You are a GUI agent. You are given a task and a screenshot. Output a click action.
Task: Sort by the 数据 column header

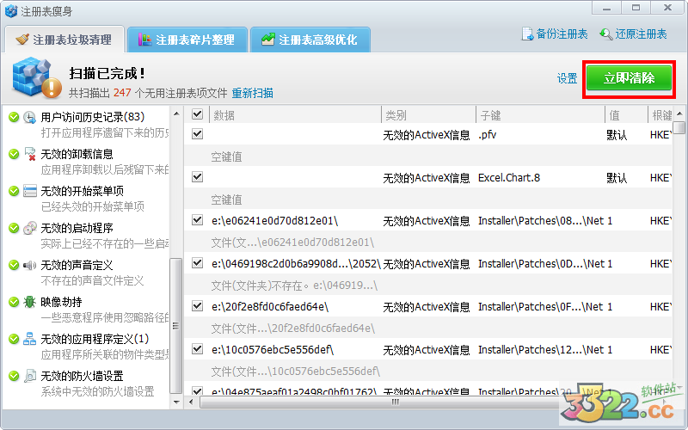(295, 115)
